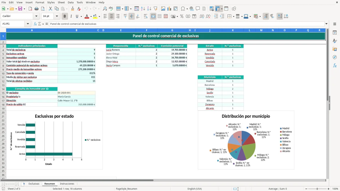Screen dimensions: 340x191
Task: Open Find and Replace
Action: (105, 9)
